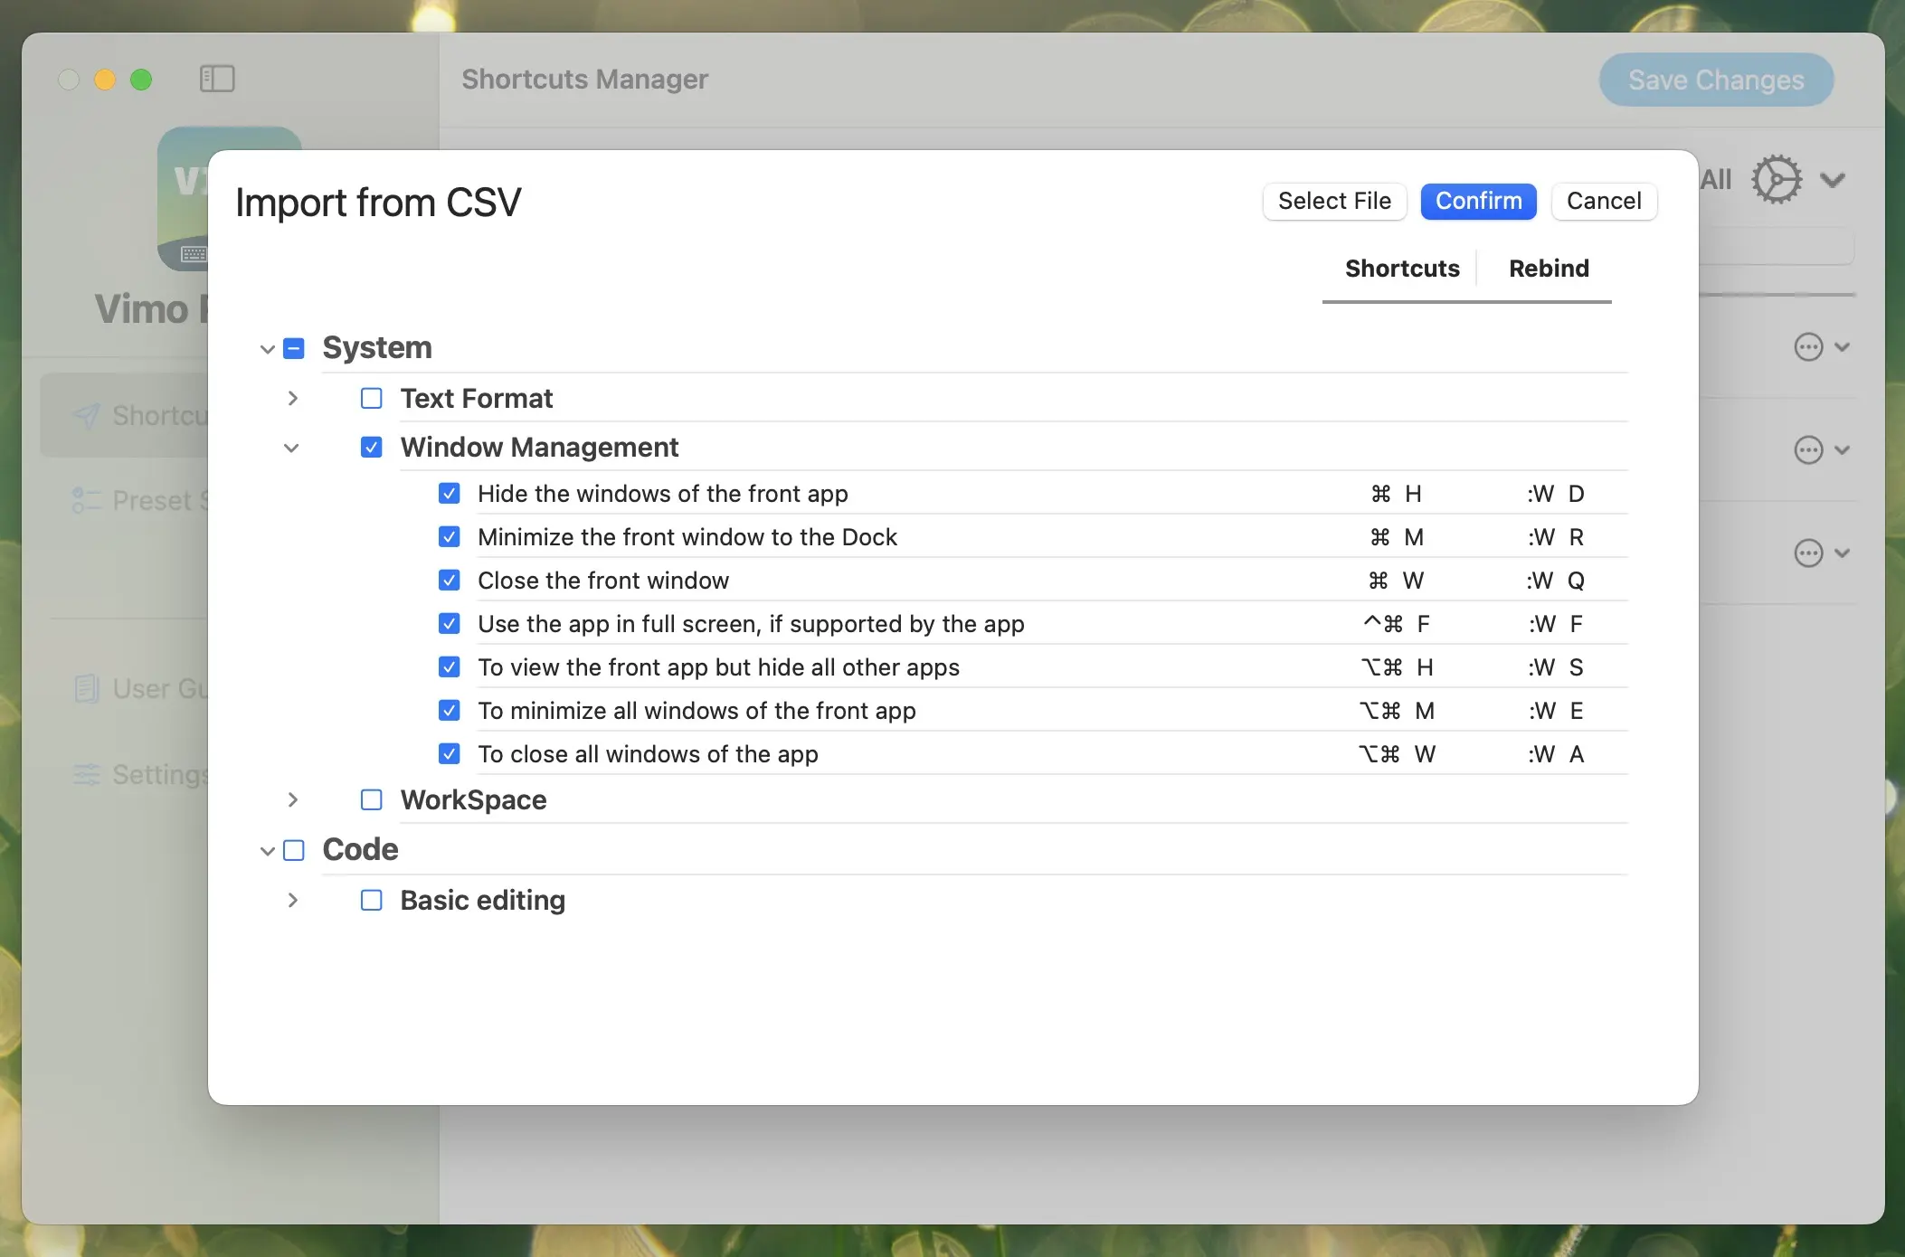
Task: Uncheck 'Close the front window' checkbox
Action: click(449, 581)
